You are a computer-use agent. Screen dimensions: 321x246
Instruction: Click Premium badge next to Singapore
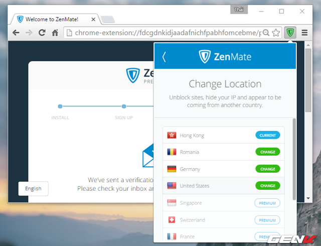click(x=267, y=203)
